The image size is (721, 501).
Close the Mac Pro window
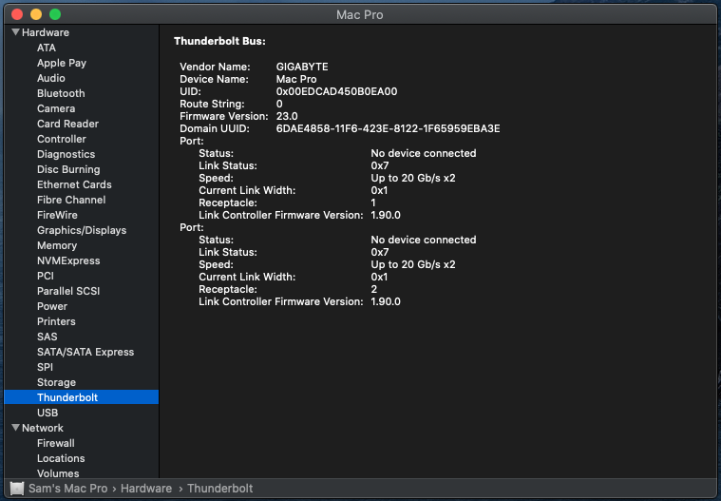(x=17, y=14)
